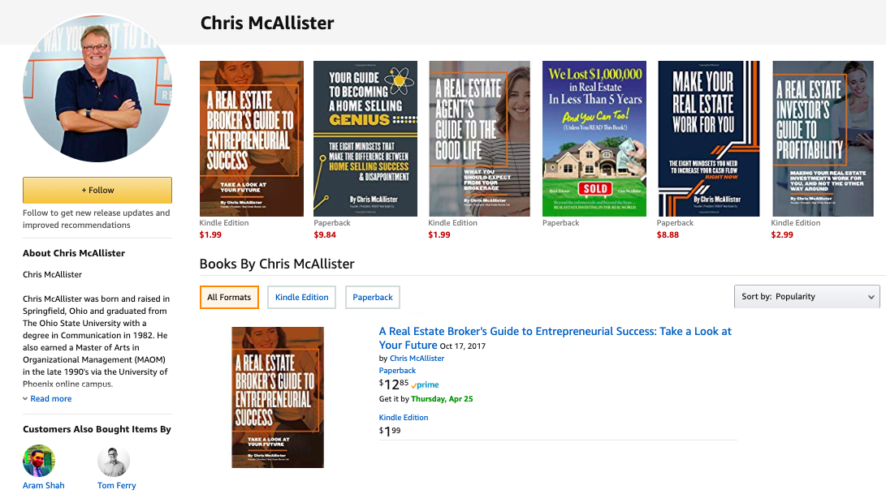Open 'Your Guide to Becoming a Home Selling Genius' cover
Viewport: 886px width, 494px height.
coord(365,139)
